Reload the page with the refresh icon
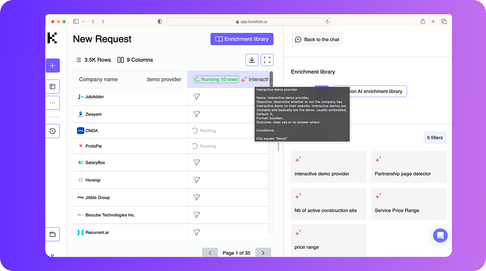The height and width of the screenshot is (271, 486). (x=327, y=21)
